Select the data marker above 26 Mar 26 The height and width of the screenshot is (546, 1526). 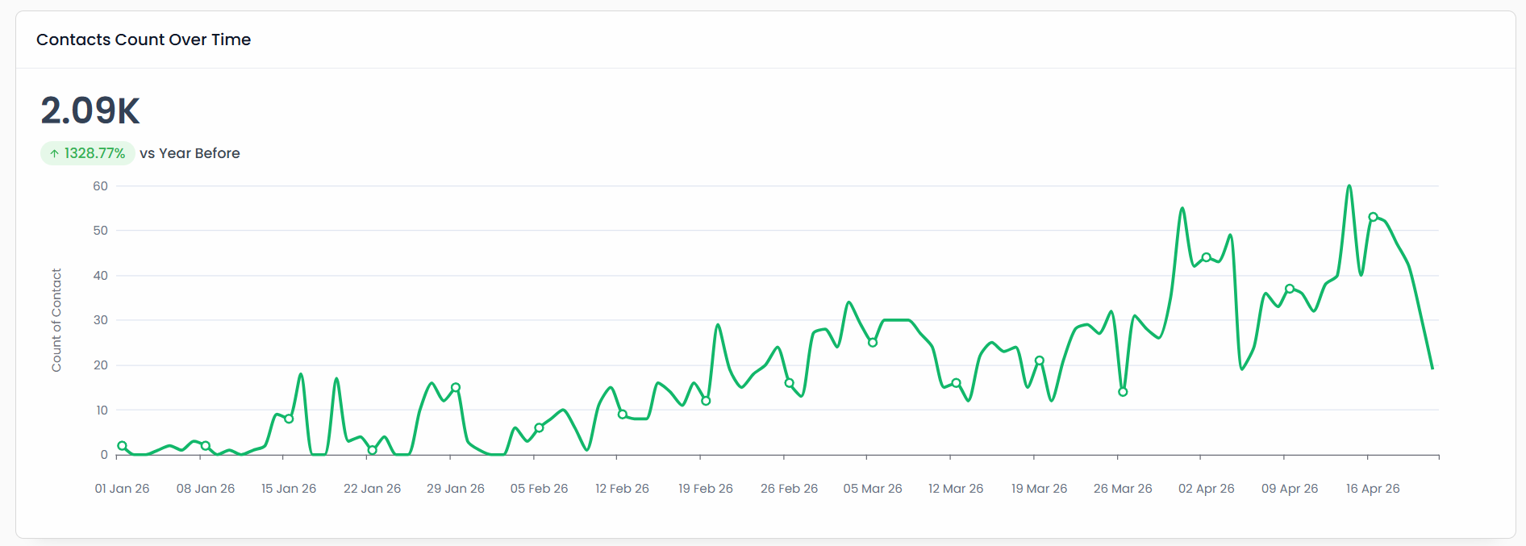coord(1123,392)
